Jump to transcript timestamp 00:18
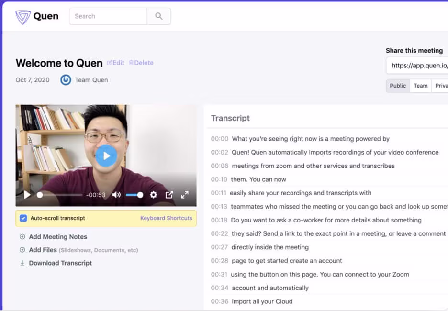The width and height of the screenshot is (448, 311). pos(219,220)
